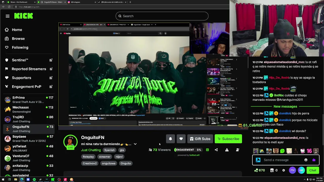Open the GIF picker button
The width and height of the screenshot is (324, 182).
301,170
